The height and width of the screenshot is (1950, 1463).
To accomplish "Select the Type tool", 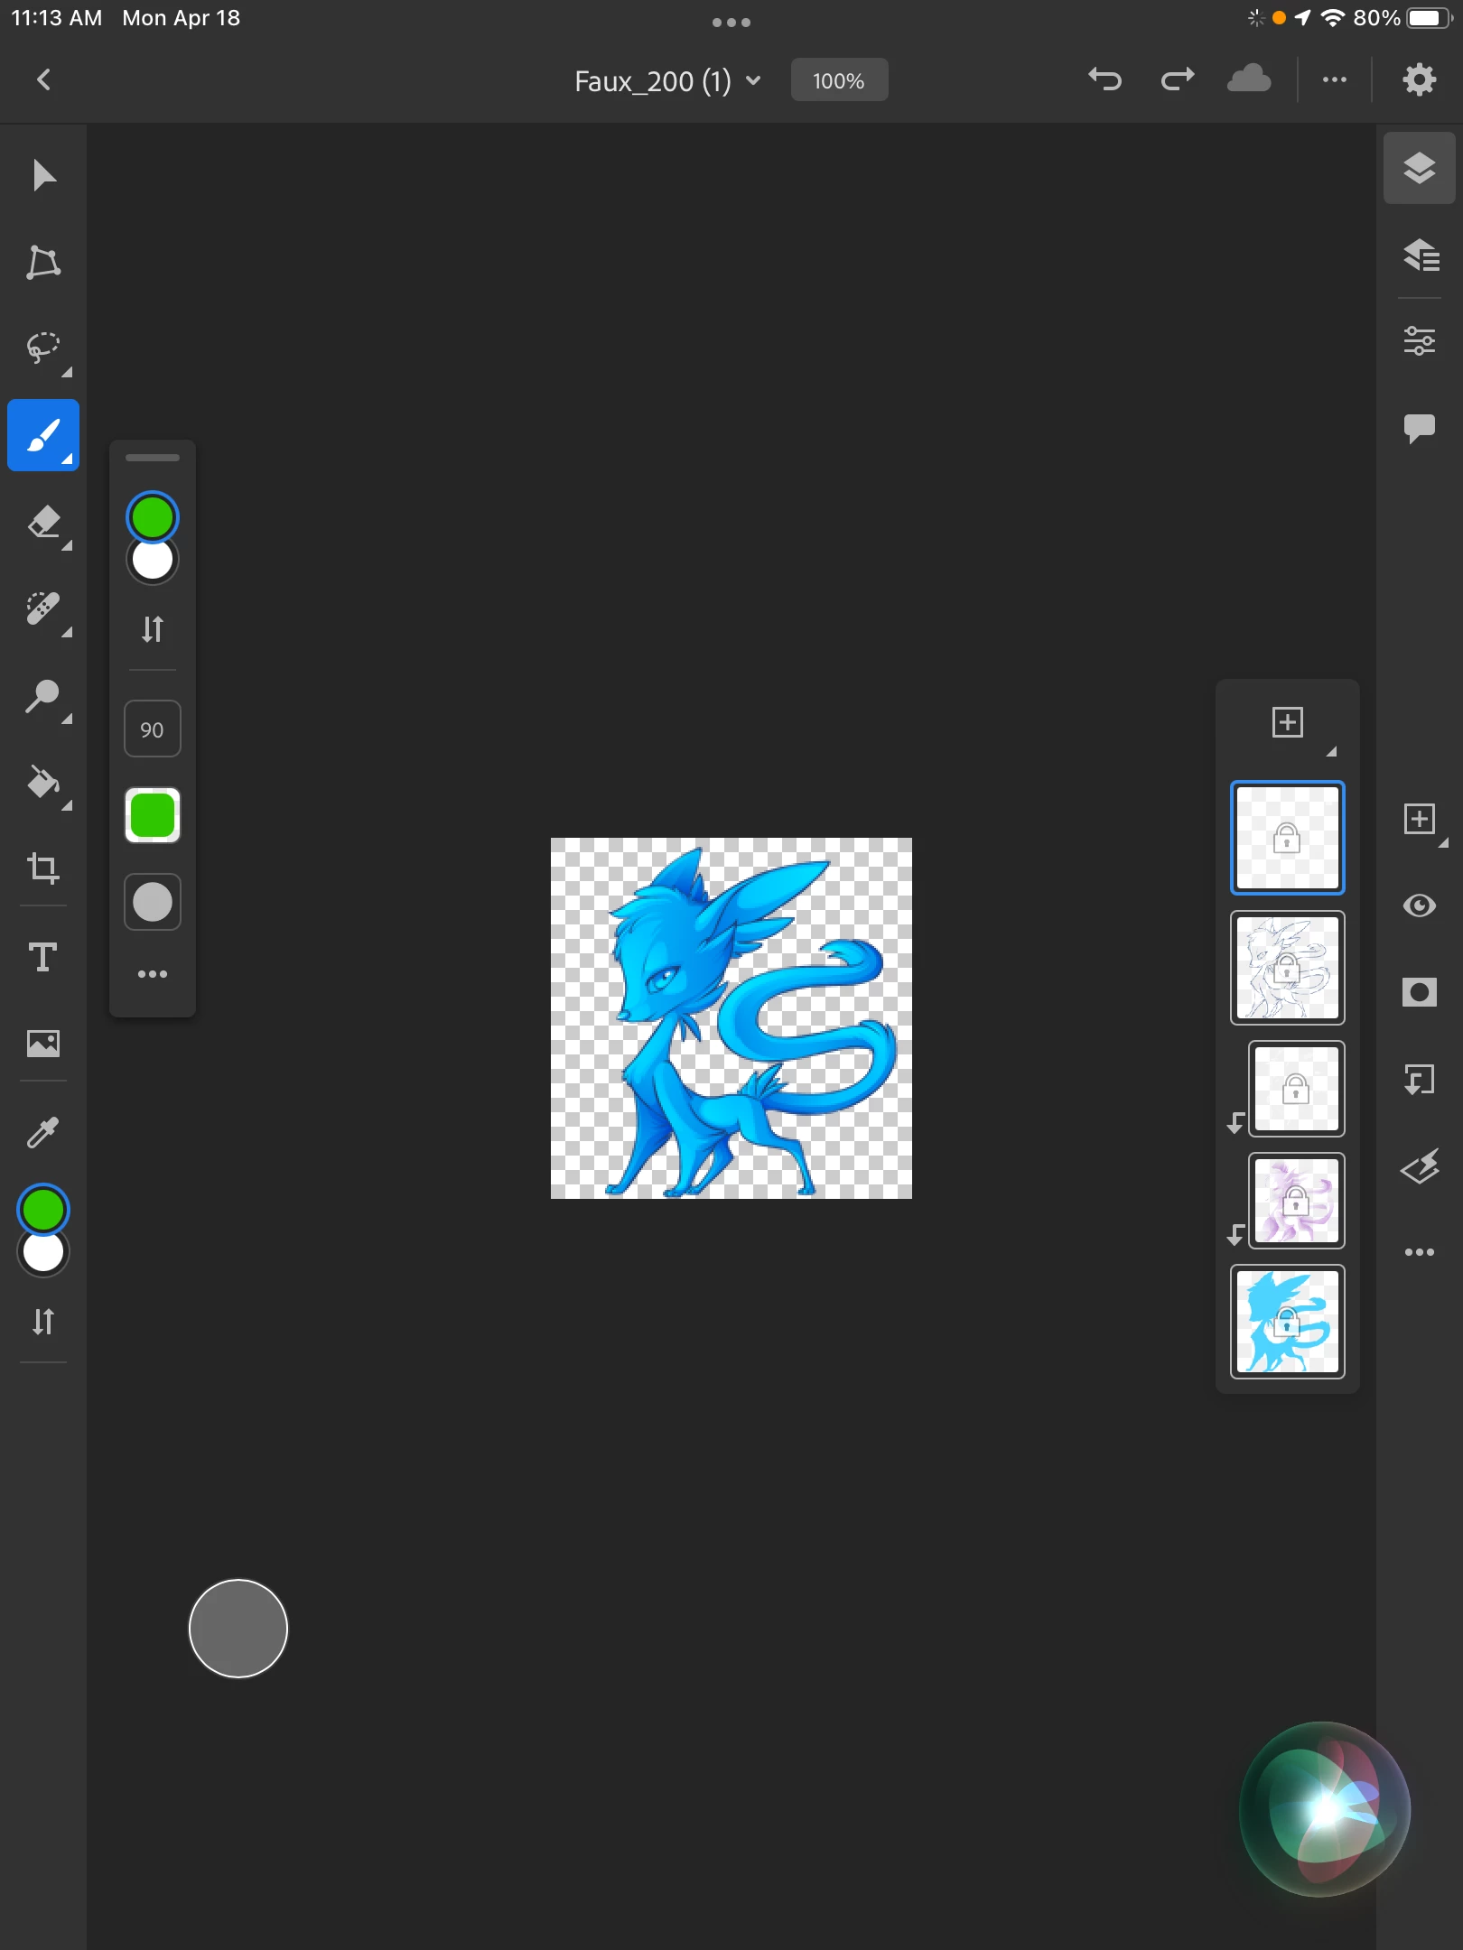I will [43, 957].
